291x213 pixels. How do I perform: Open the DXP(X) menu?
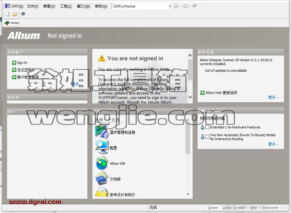17,6
